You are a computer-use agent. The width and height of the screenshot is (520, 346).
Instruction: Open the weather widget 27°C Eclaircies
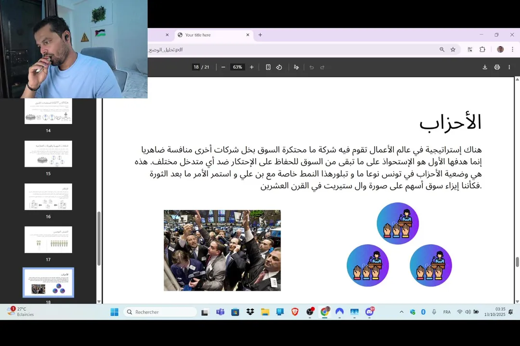pos(21,312)
